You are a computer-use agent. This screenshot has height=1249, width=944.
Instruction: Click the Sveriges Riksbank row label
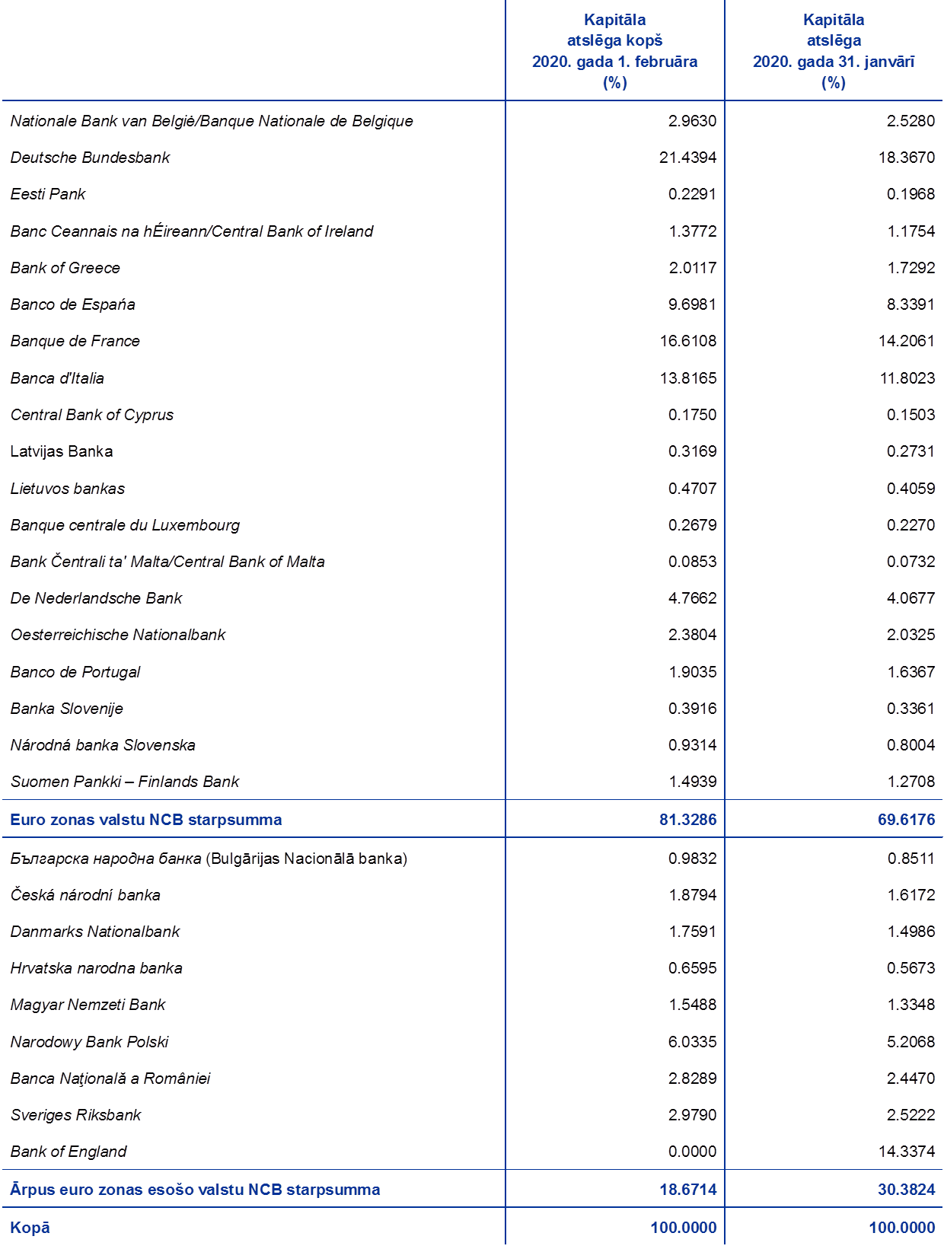point(75,1115)
